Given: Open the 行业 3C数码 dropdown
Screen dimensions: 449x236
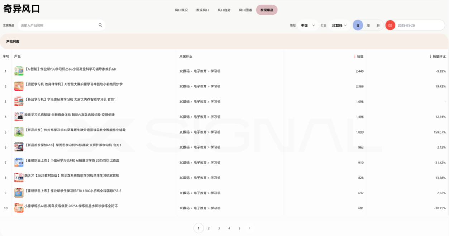Looking at the screenshot, I should tap(339, 25).
